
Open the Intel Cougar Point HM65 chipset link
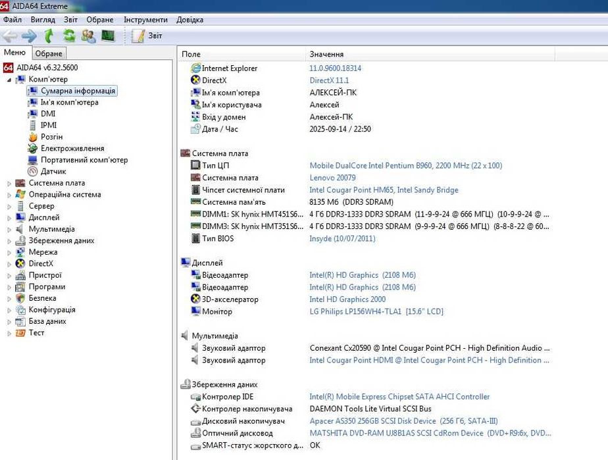(384, 190)
